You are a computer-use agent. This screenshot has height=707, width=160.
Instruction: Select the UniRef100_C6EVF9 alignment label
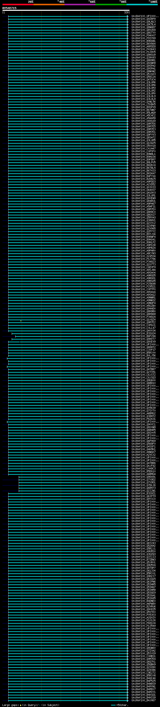click(143, 267)
